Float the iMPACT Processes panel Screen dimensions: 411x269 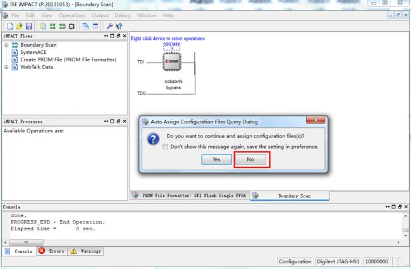pos(118,122)
